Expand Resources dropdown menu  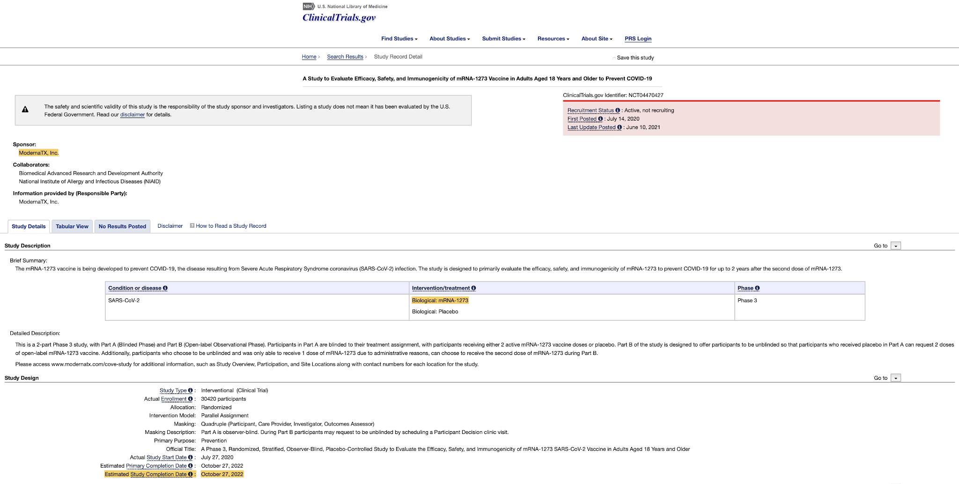[553, 39]
